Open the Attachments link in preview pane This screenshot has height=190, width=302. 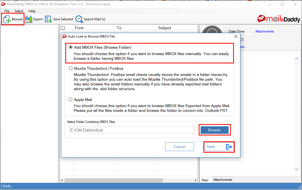coord(264,31)
